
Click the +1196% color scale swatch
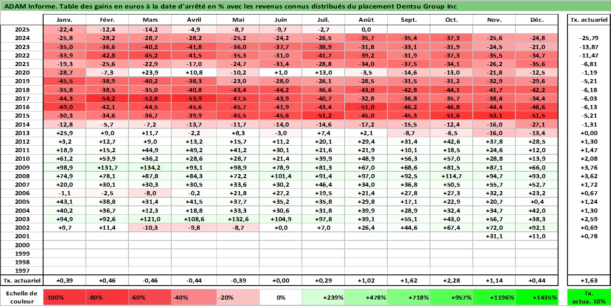click(x=494, y=297)
